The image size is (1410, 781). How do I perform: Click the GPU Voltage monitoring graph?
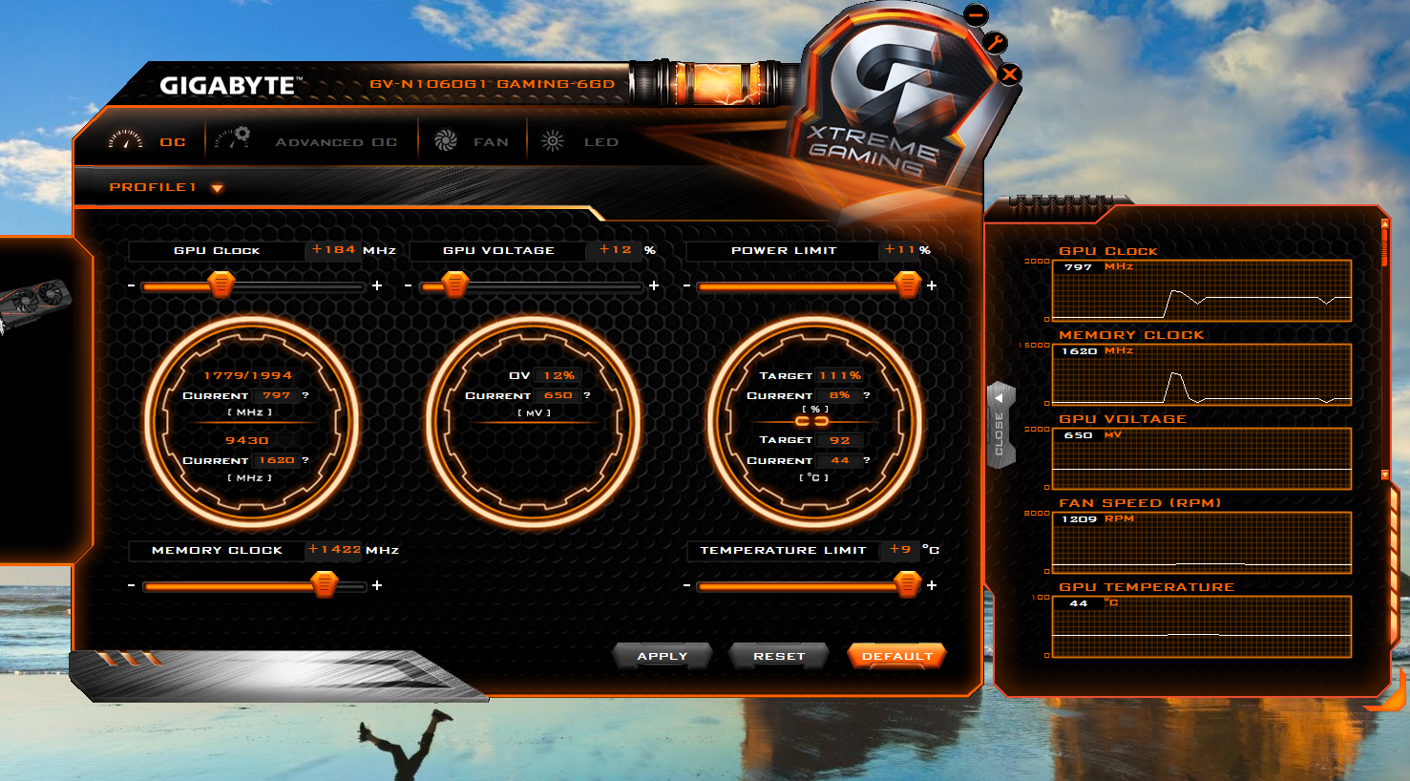[x=1201, y=458]
